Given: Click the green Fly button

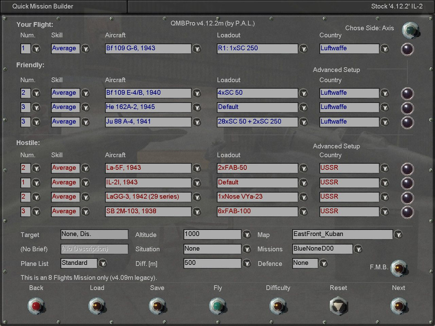Looking at the screenshot, I should (218, 306).
